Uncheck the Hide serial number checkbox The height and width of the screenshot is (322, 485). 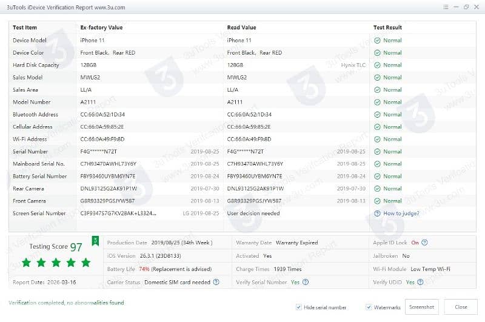coord(299,307)
